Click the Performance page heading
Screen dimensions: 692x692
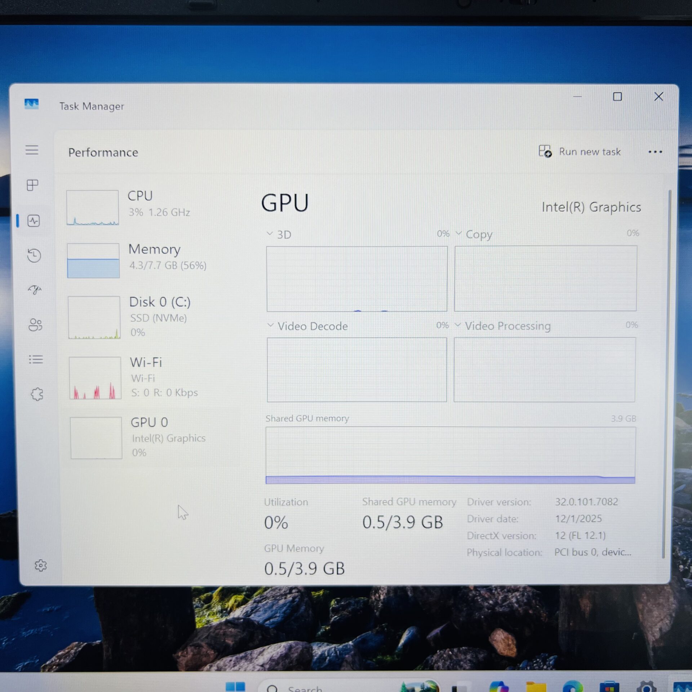coord(103,152)
